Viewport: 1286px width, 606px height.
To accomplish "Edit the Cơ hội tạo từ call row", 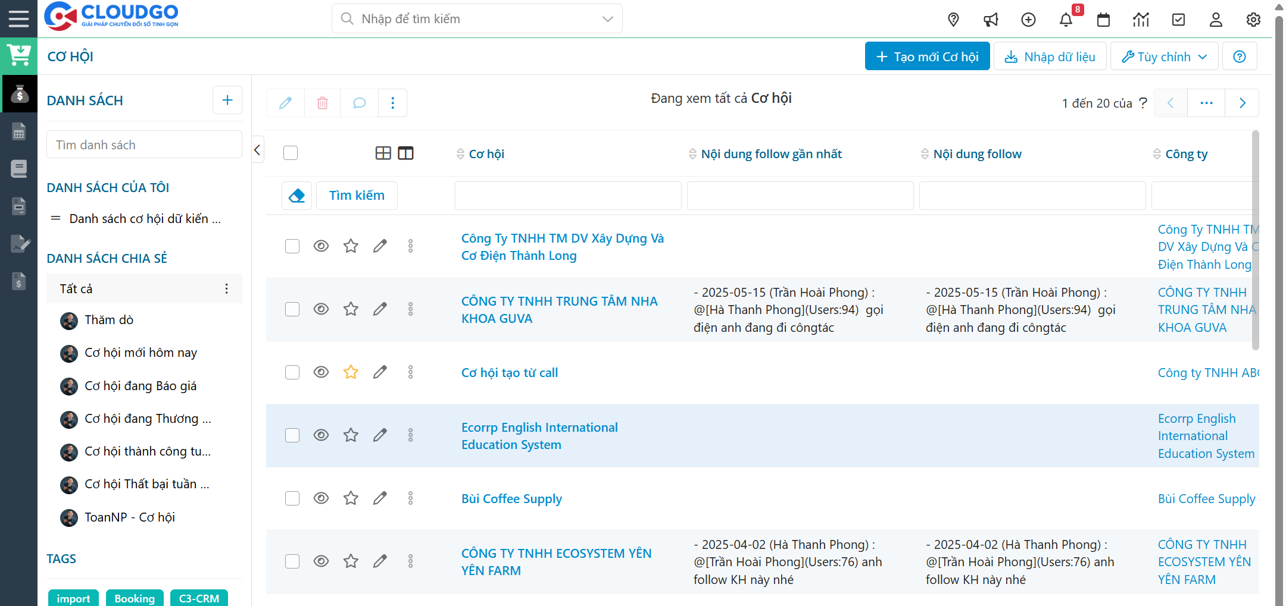I will point(380,372).
